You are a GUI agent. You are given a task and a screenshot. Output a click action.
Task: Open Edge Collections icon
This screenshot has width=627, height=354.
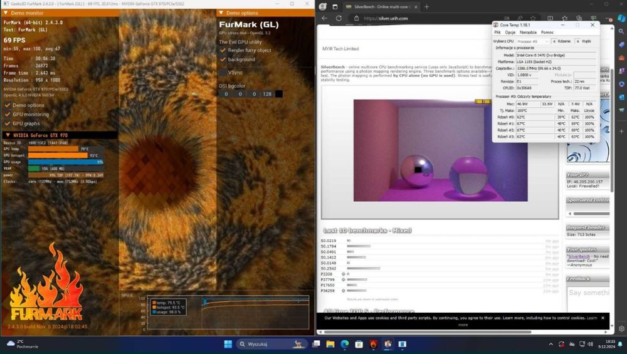579,18
